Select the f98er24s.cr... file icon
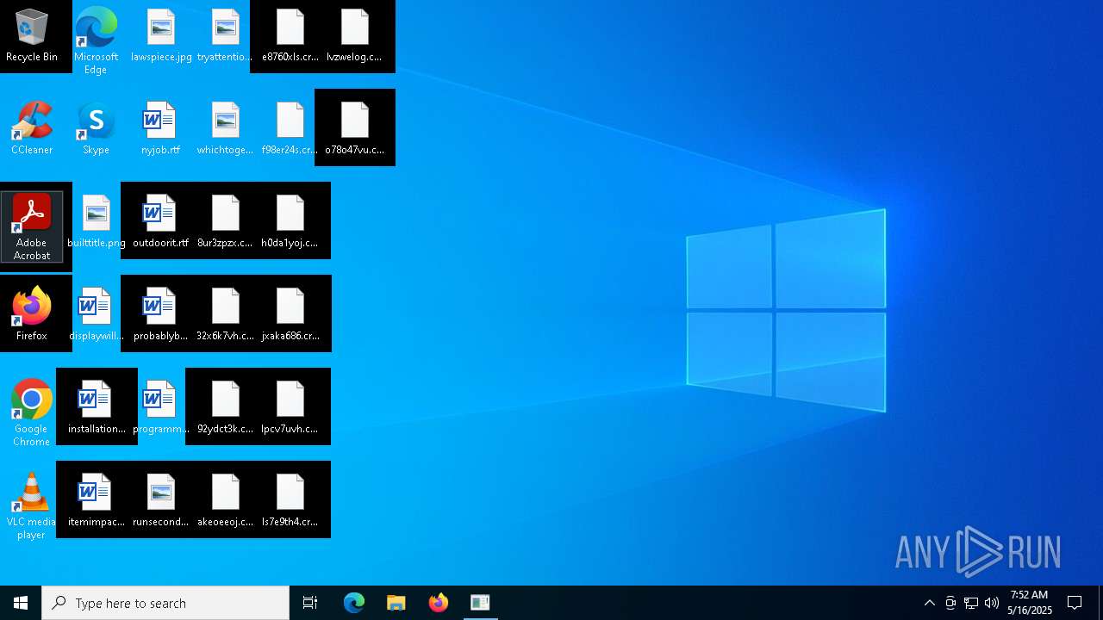The height and width of the screenshot is (620, 1103). (x=290, y=129)
